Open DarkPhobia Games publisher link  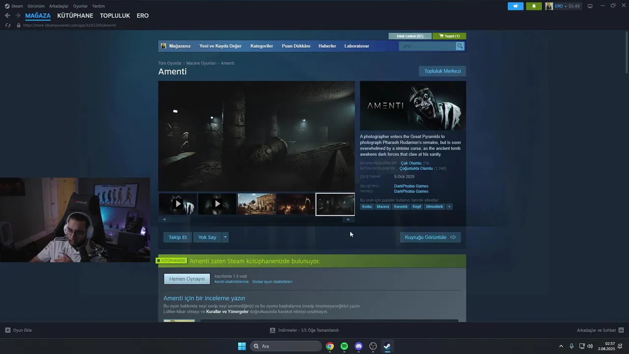click(411, 191)
